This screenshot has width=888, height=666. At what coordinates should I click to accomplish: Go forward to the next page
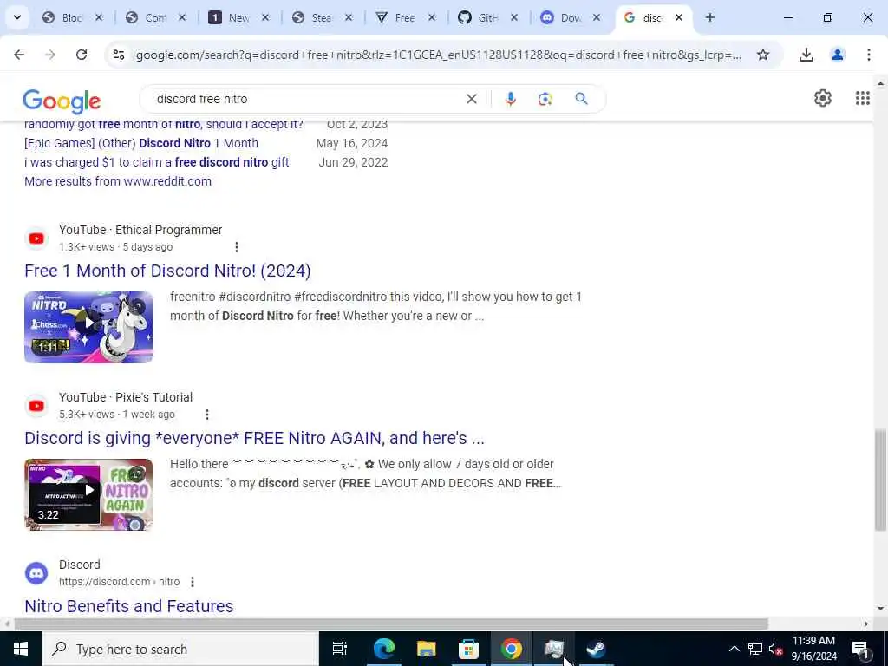[x=49, y=55]
